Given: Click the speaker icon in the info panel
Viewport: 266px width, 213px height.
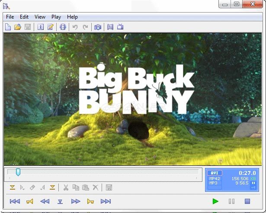Looking at the screenshot, I should pos(253,187).
